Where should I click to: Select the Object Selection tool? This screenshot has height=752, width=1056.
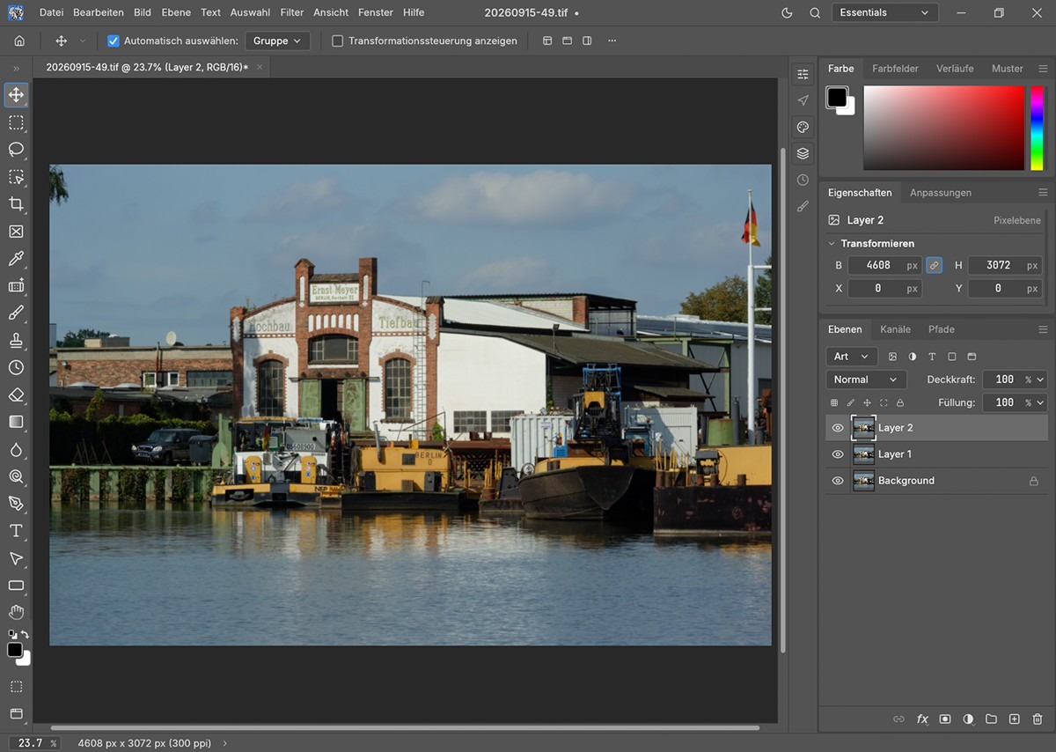coord(16,177)
